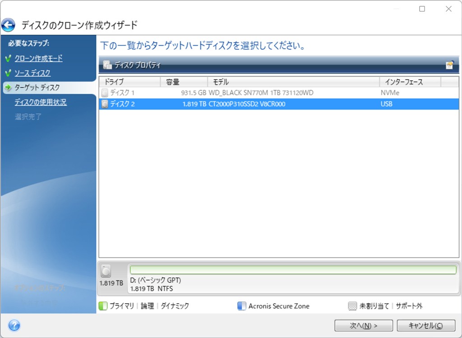This screenshot has width=462, height=338.
Task: Click the CT2000P310SSD2 V8CR000 model text
Action: pos(247,104)
